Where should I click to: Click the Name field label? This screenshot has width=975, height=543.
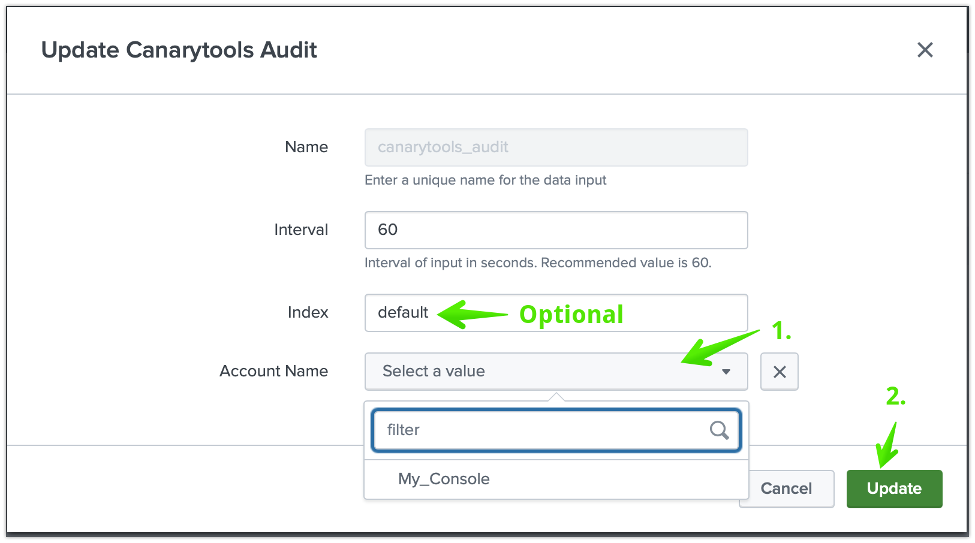[x=306, y=147]
